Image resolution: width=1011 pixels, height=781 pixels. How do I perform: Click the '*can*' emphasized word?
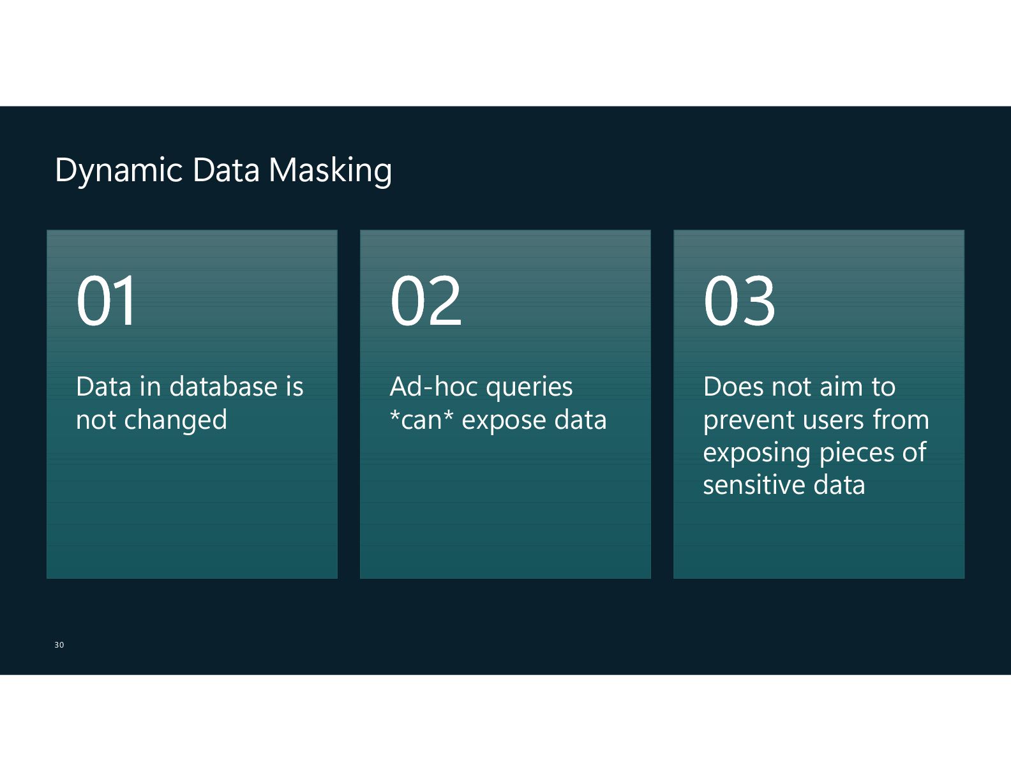(421, 420)
